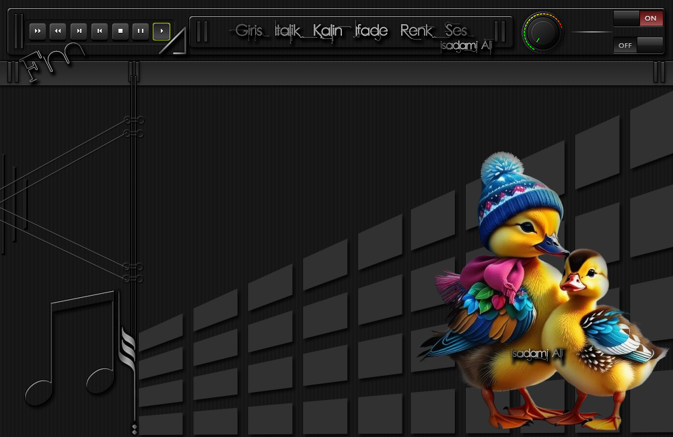The height and width of the screenshot is (437, 673).
Task: Skip to the previous track
Action: click(100, 32)
